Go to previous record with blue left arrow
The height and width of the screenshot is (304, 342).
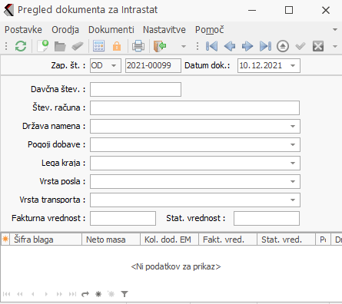point(230,46)
